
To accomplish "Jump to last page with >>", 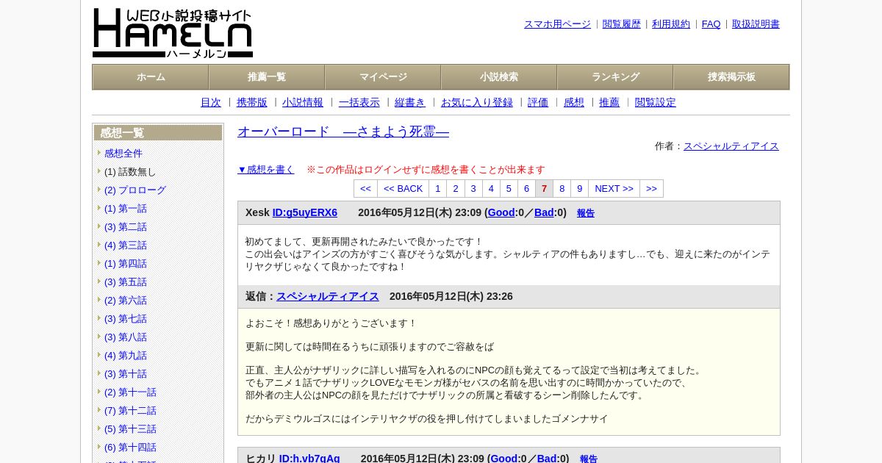I will click(x=651, y=189).
